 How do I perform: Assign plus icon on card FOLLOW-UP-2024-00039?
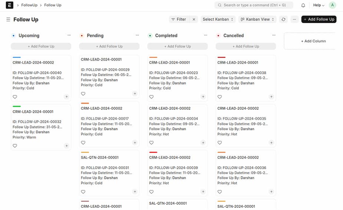click(x=203, y=191)
